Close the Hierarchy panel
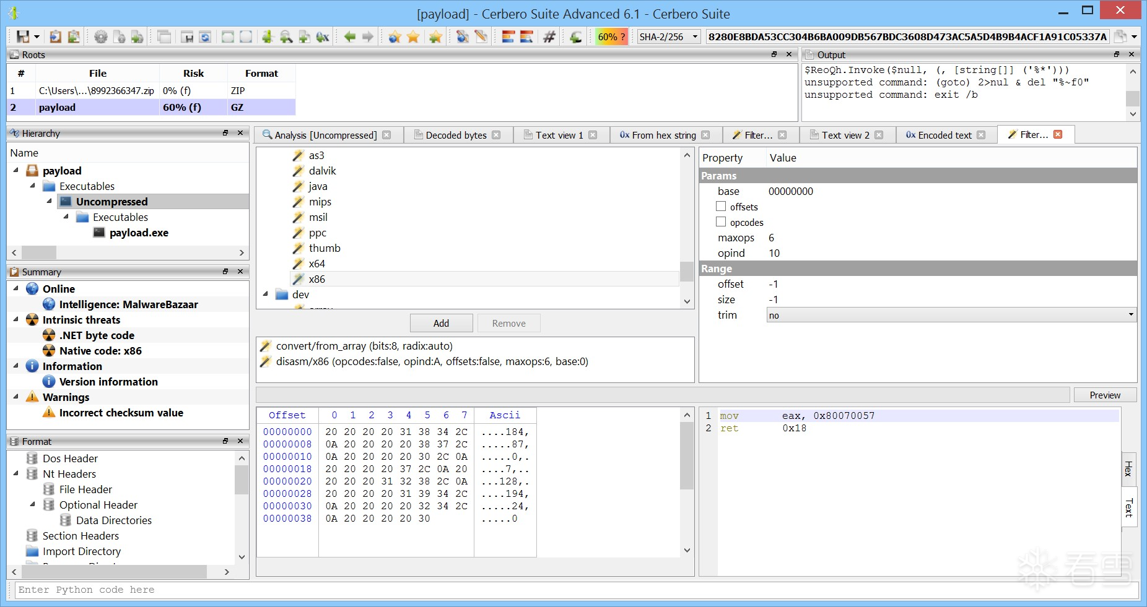Screen dimensions: 1147x607 point(240,133)
